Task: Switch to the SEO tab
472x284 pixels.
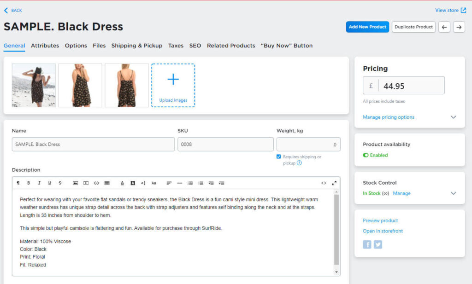Action: [x=195, y=46]
